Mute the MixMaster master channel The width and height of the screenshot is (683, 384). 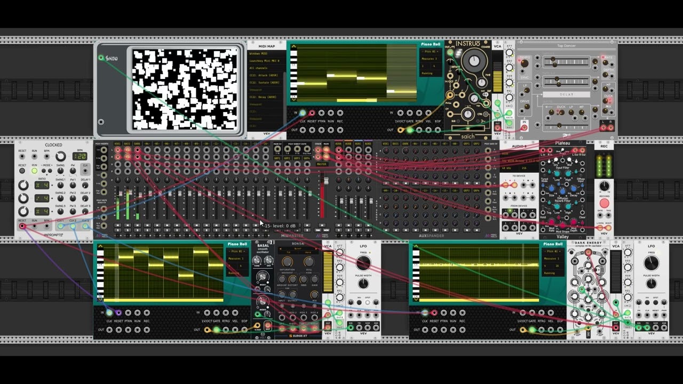tap(322, 225)
